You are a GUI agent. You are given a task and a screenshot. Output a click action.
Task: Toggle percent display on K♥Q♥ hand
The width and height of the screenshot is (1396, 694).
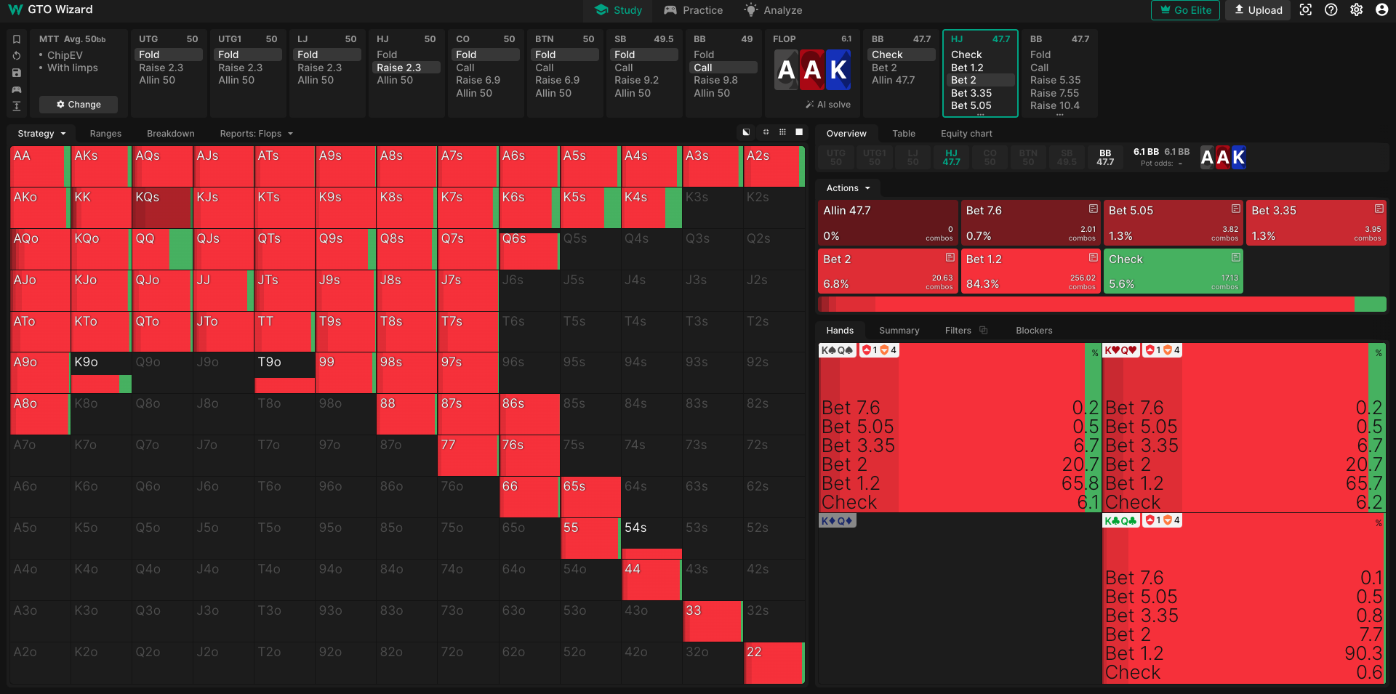tap(1378, 353)
